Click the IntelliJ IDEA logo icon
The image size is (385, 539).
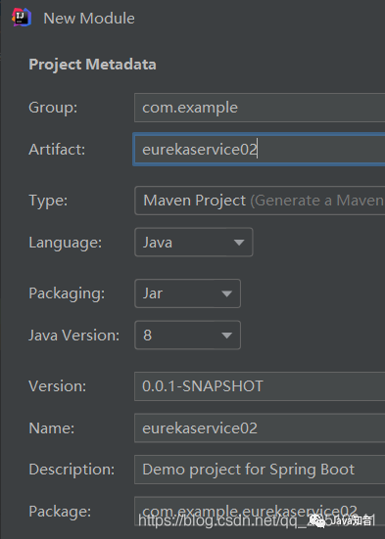(22, 18)
